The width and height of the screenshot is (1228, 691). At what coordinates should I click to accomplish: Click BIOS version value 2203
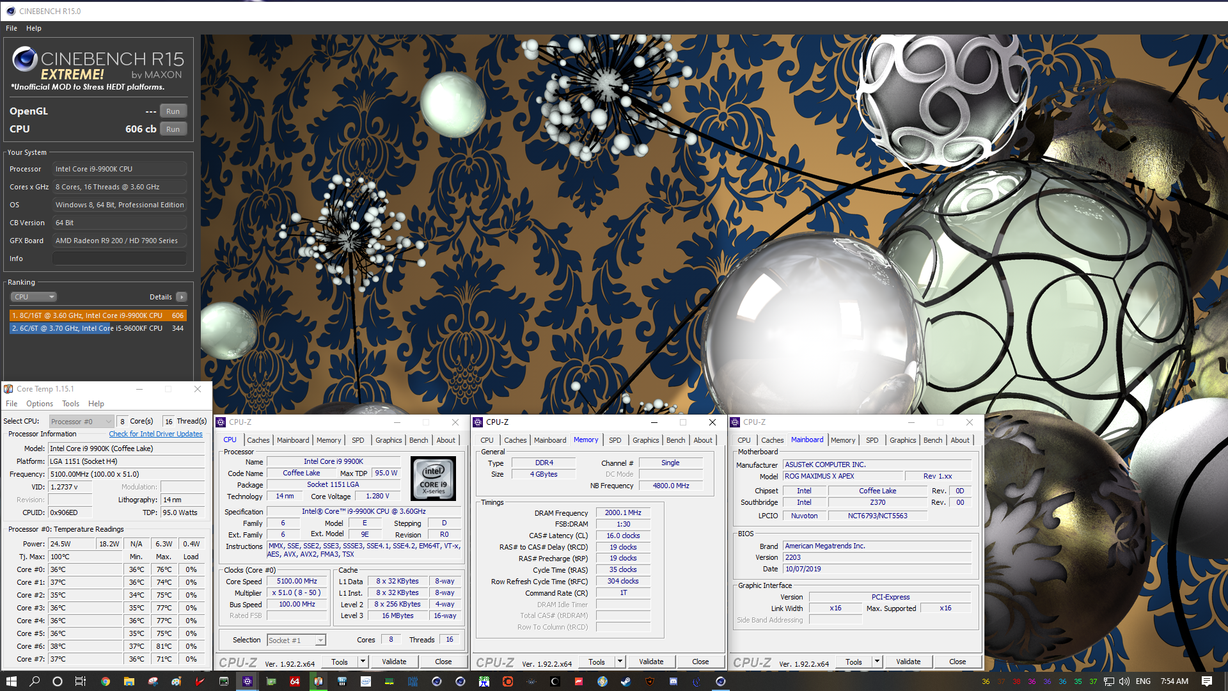tap(878, 557)
